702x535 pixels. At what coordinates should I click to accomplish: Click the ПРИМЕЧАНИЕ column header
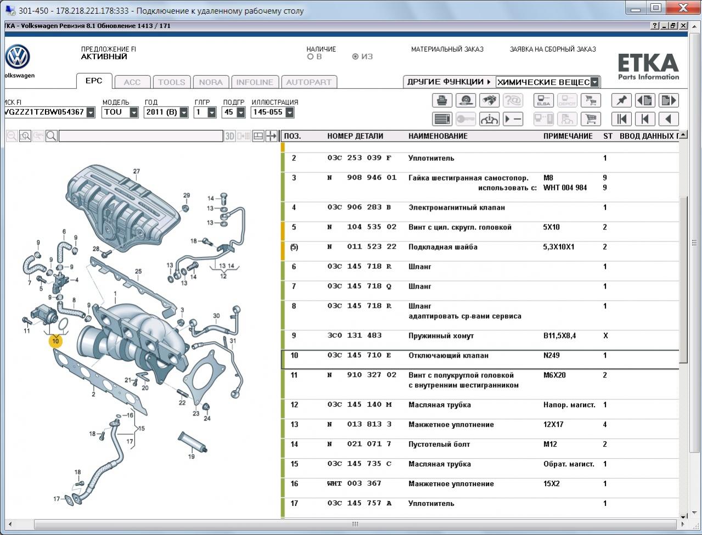click(x=568, y=136)
